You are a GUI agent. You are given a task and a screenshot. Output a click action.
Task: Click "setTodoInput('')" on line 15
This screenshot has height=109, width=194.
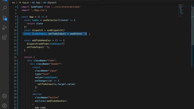38,47
